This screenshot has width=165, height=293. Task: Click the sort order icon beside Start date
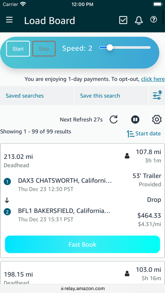(130, 134)
